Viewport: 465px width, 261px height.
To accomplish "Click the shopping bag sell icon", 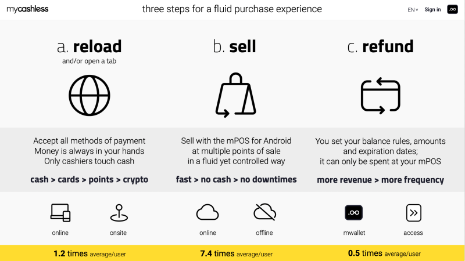I will pyautogui.click(x=236, y=95).
